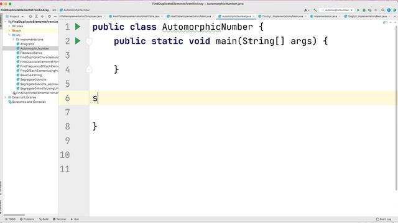Collapse the src folder
The width and height of the screenshot is (398, 223).
(x=9, y=35)
